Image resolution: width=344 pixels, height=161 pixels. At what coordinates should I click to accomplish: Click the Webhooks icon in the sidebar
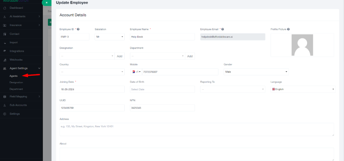[x=4, y=60]
